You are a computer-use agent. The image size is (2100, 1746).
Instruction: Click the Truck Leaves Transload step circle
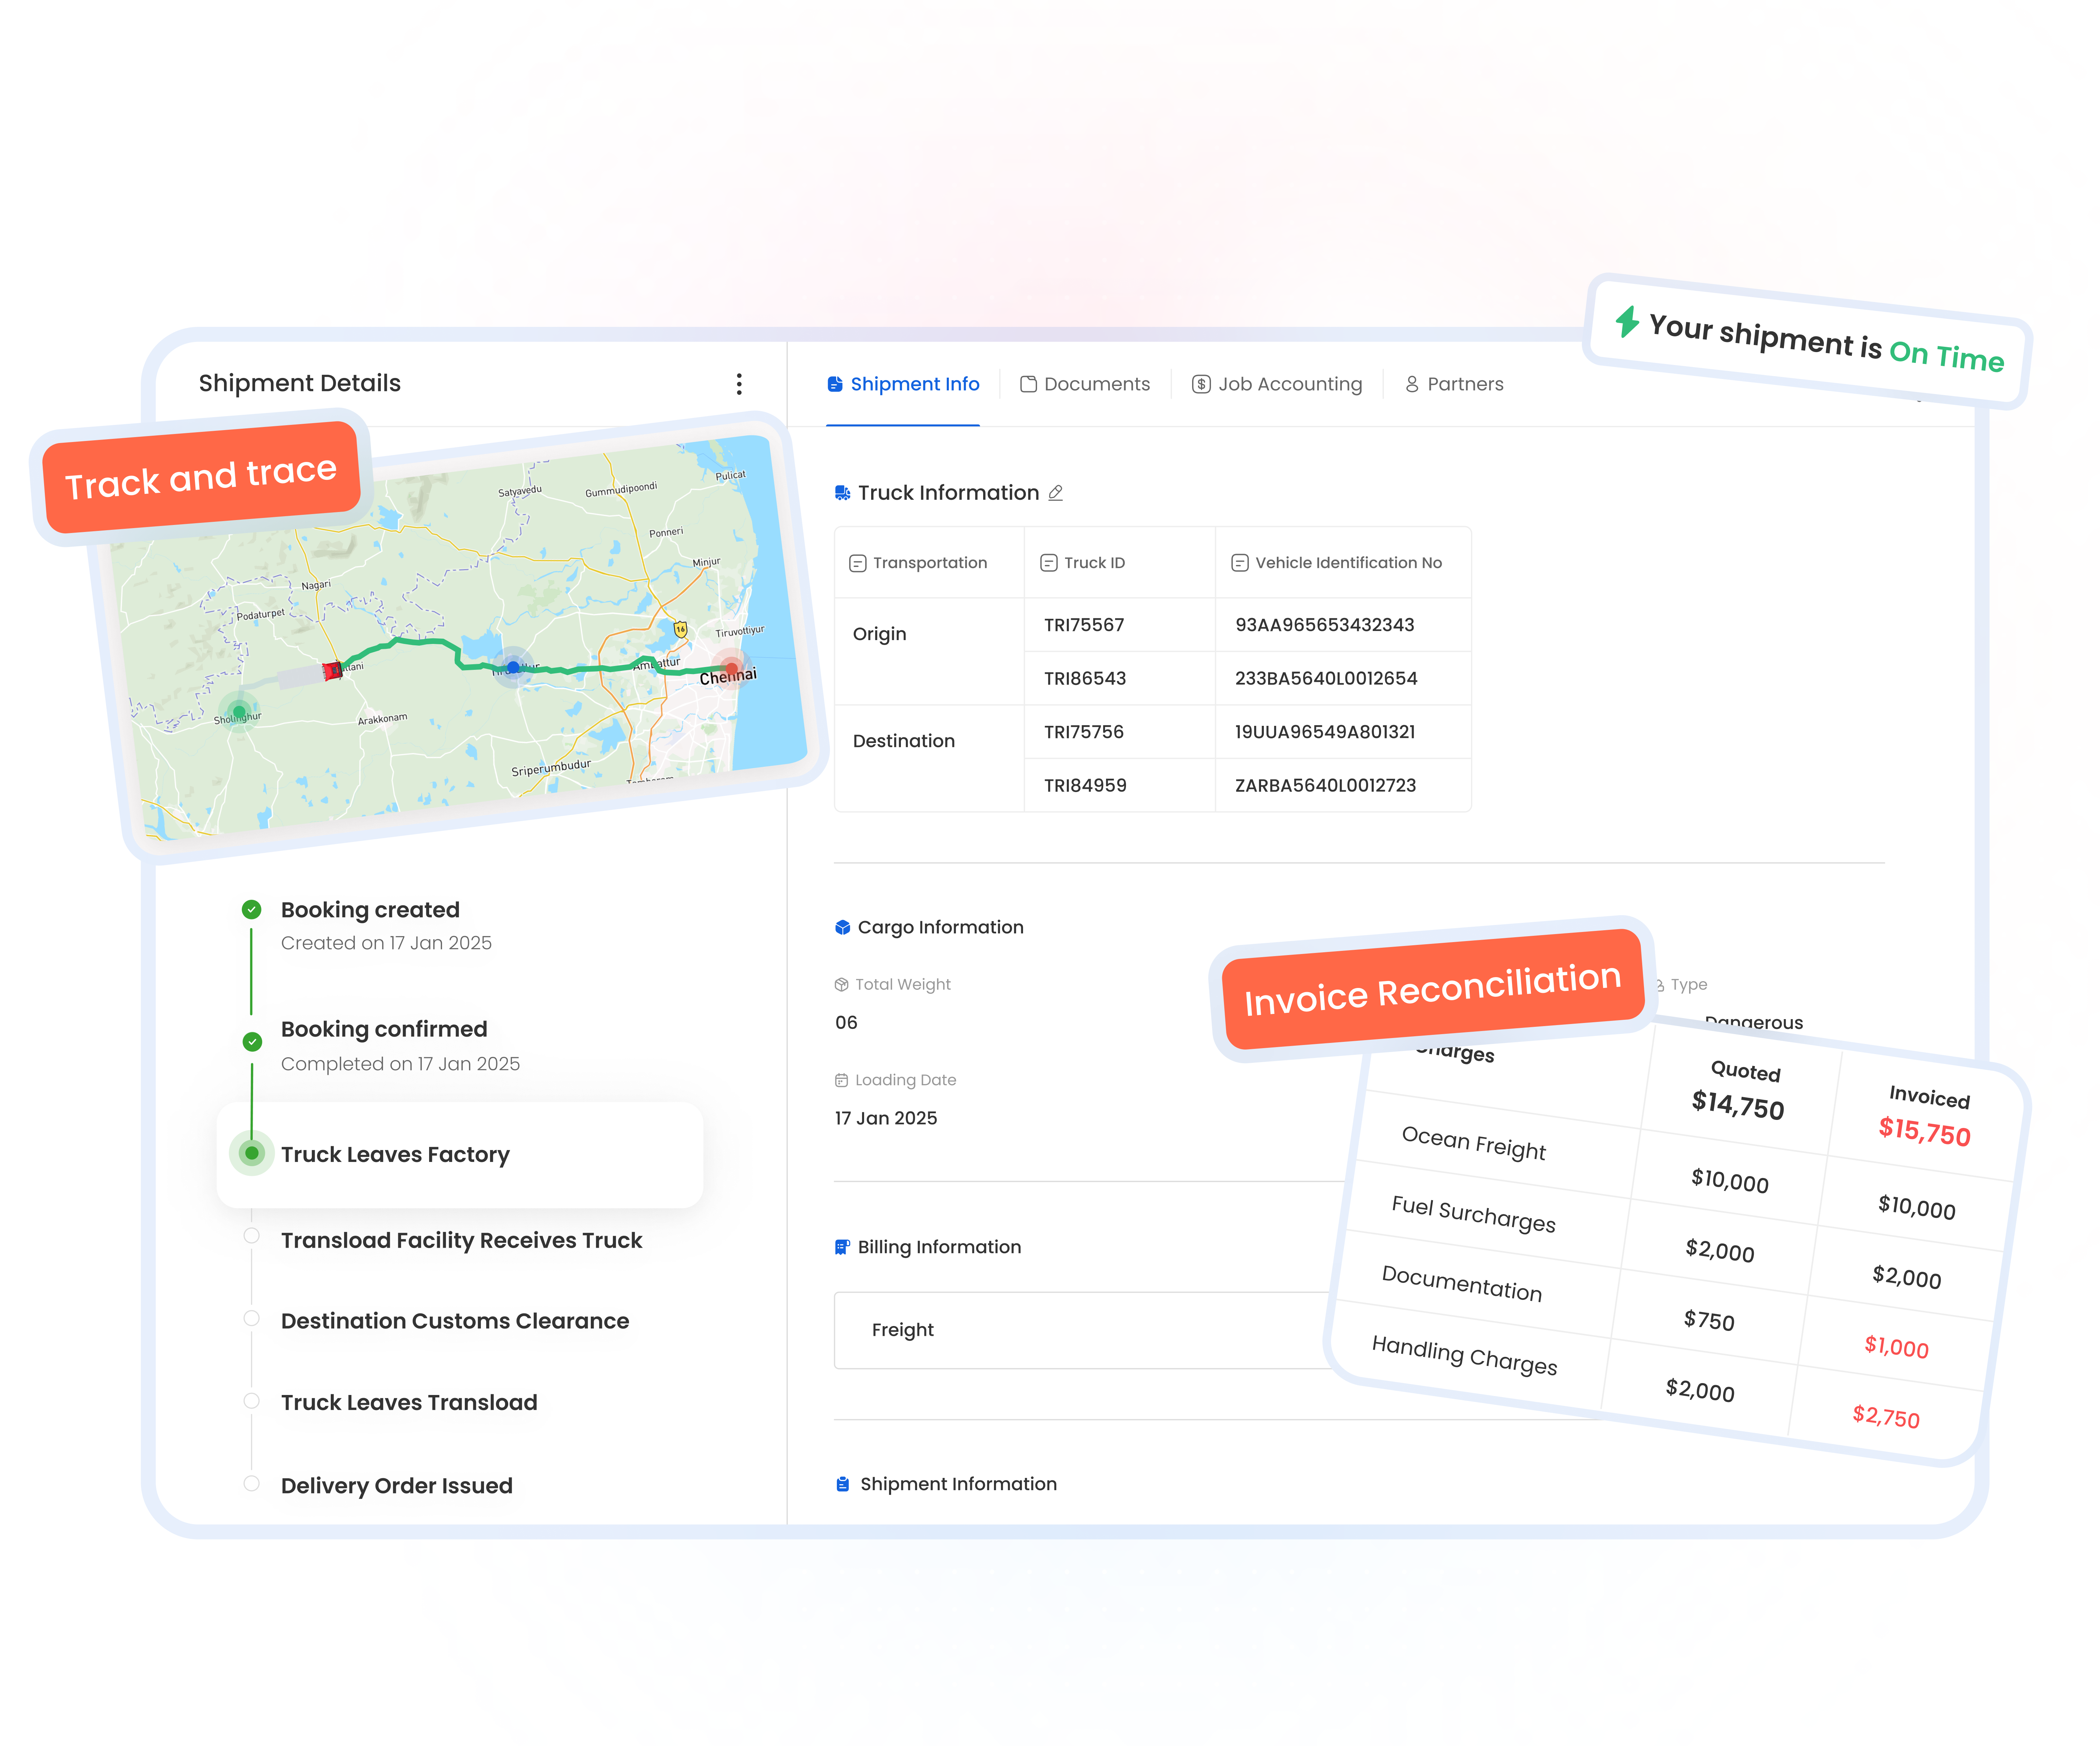click(x=252, y=1401)
